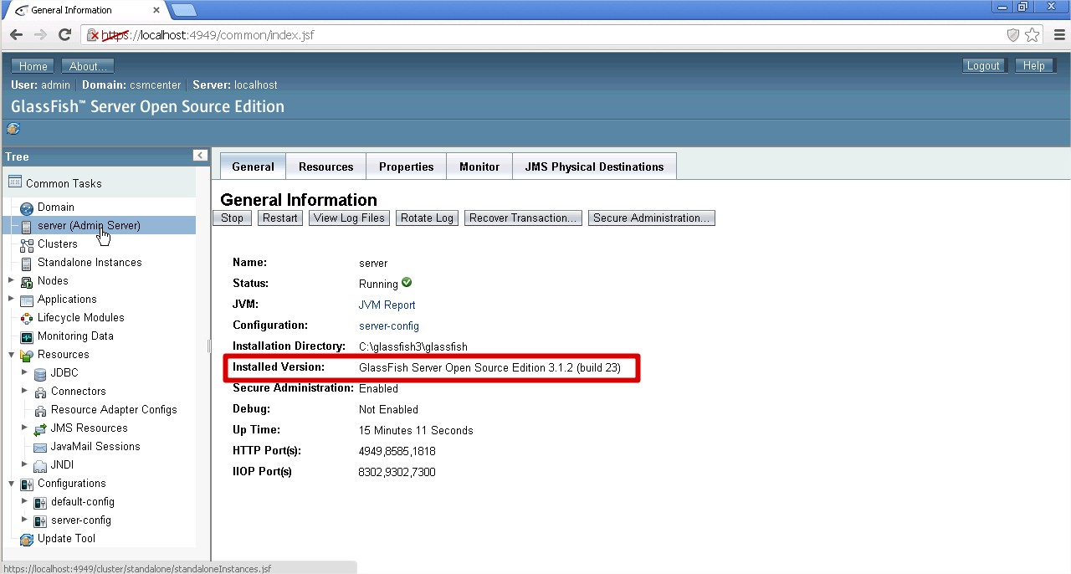Image resolution: width=1071 pixels, height=574 pixels.
Task: Switch to the Monitor tab
Action: point(479,166)
